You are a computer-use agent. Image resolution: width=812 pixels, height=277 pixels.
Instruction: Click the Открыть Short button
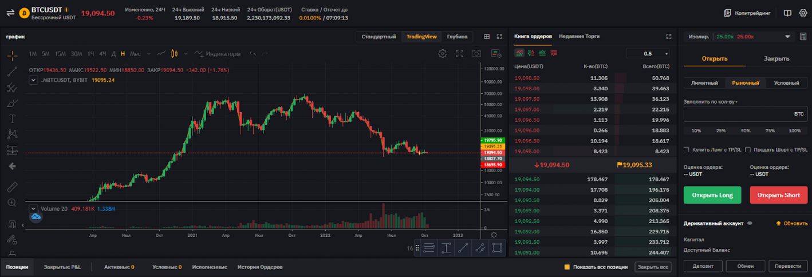(778, 195)
